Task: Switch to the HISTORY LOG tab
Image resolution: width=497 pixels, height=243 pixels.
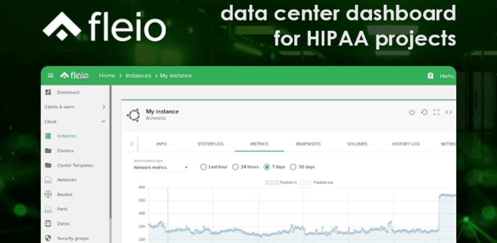Action: coord(406,144)
